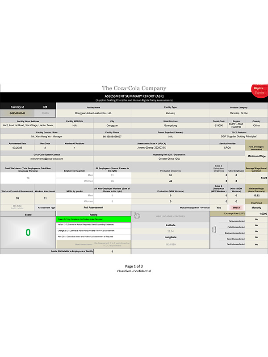
Task: Click the globe icon beside GEO LOCATOR
Action: tap(137, 216)
